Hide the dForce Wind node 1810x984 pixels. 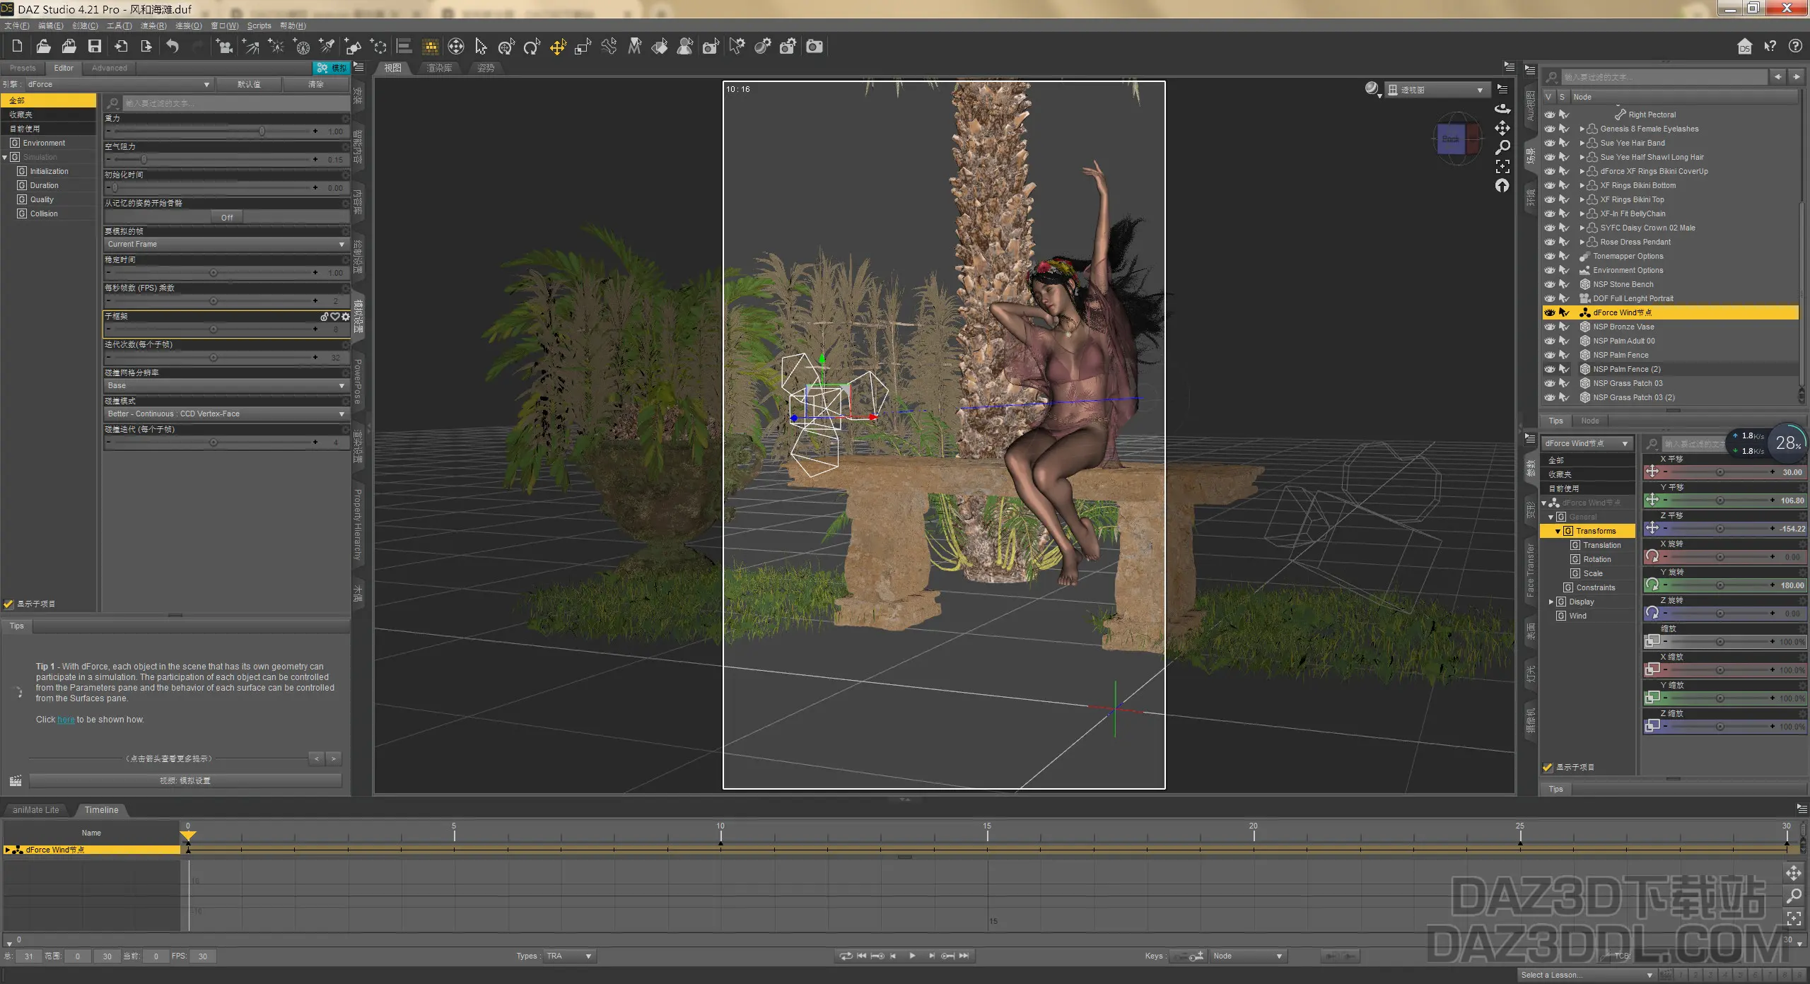click(x=1550, y=312)
